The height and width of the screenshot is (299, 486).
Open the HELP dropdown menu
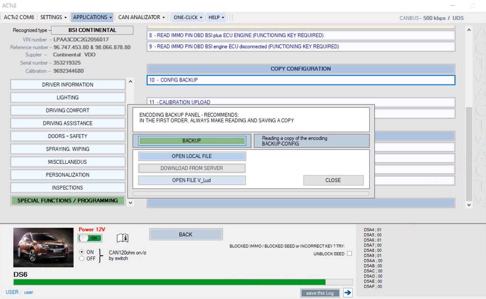pyautogui.click(x=216, y=17)
